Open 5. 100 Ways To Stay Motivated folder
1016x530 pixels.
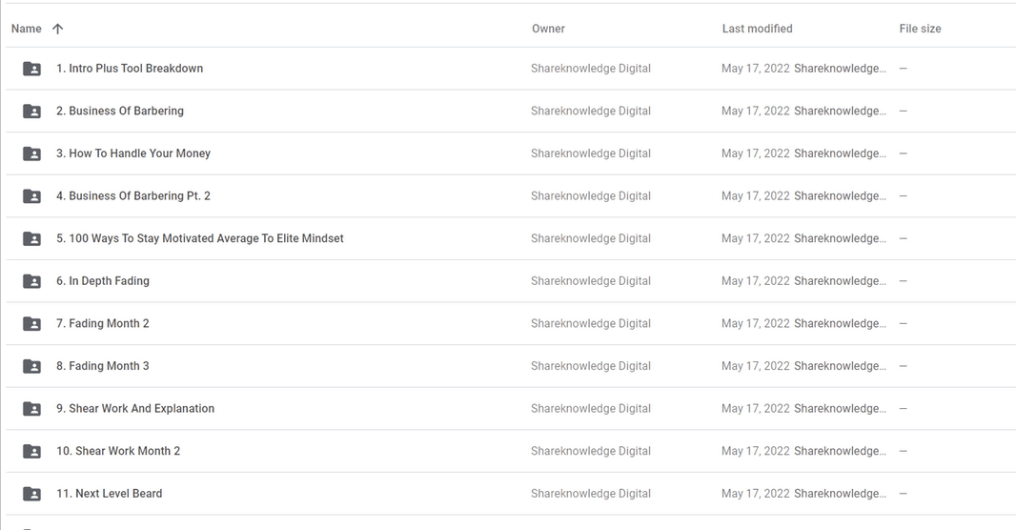(199, 238)
